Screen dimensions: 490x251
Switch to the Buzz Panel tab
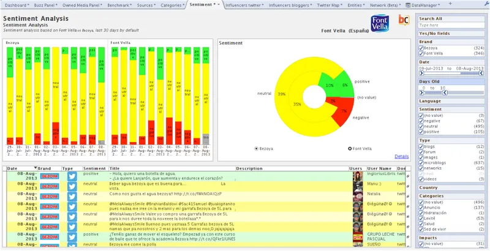pyautogui.click(x=45, y=6)
